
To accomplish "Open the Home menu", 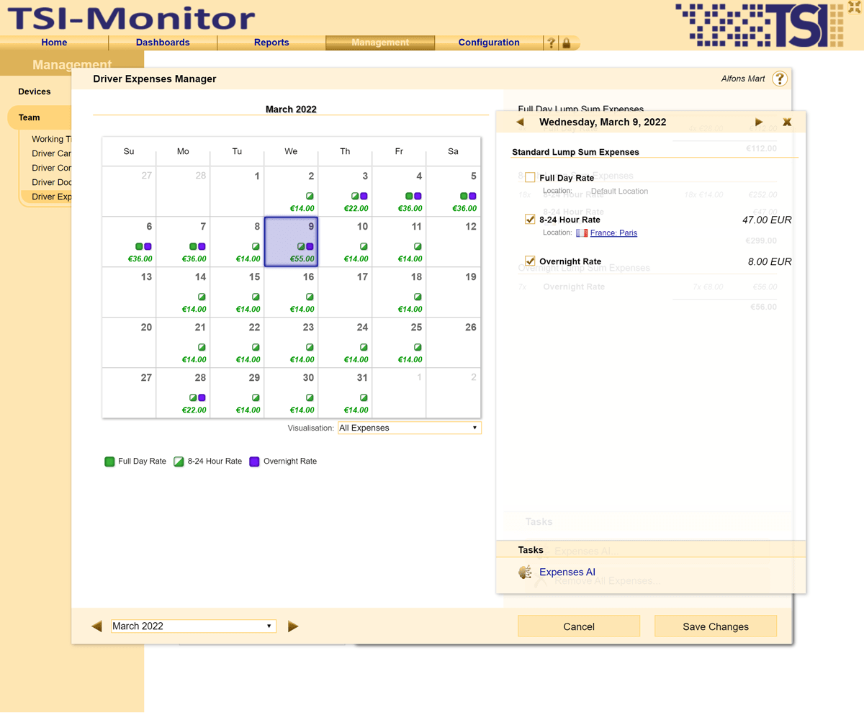I will pyautogui.click(x=54, y=42).
